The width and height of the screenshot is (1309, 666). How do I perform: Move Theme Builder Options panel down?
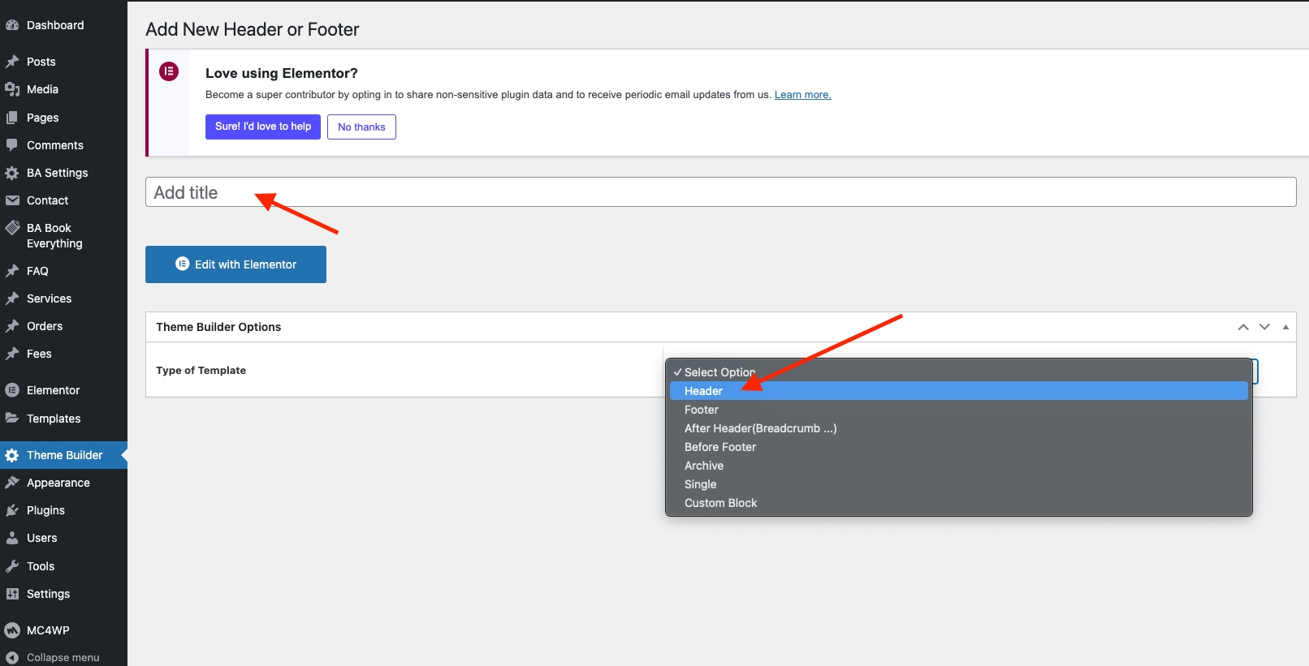point(1264,327)
